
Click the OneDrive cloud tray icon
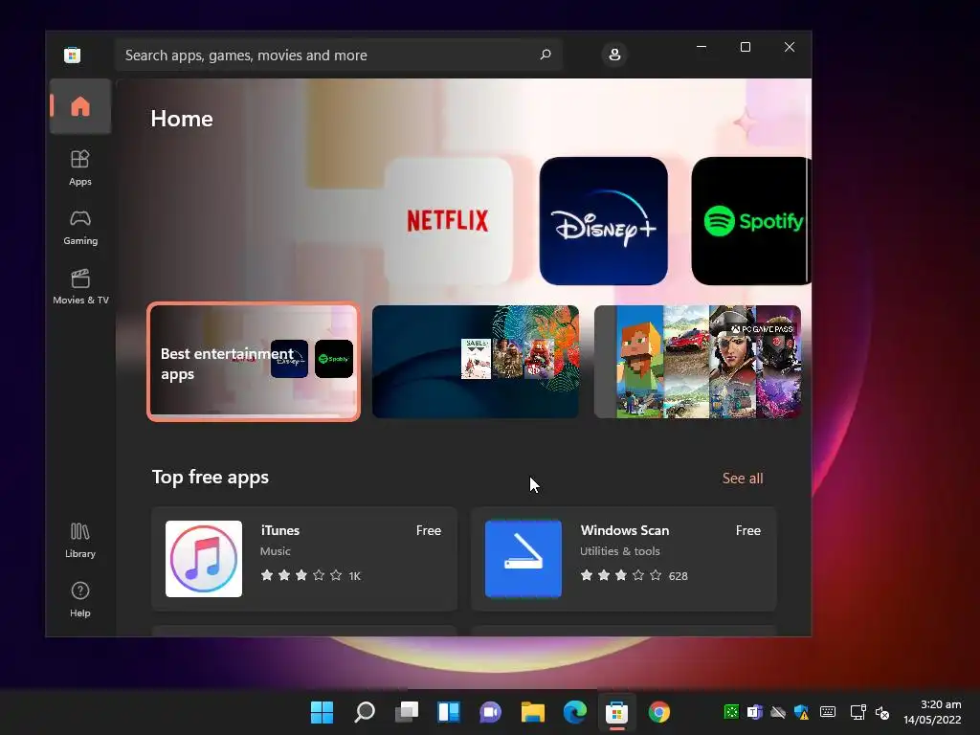778,712
